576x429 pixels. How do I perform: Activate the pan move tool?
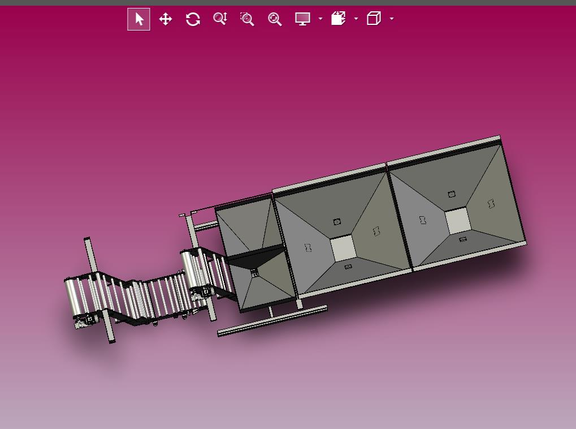tap(166, 19)
